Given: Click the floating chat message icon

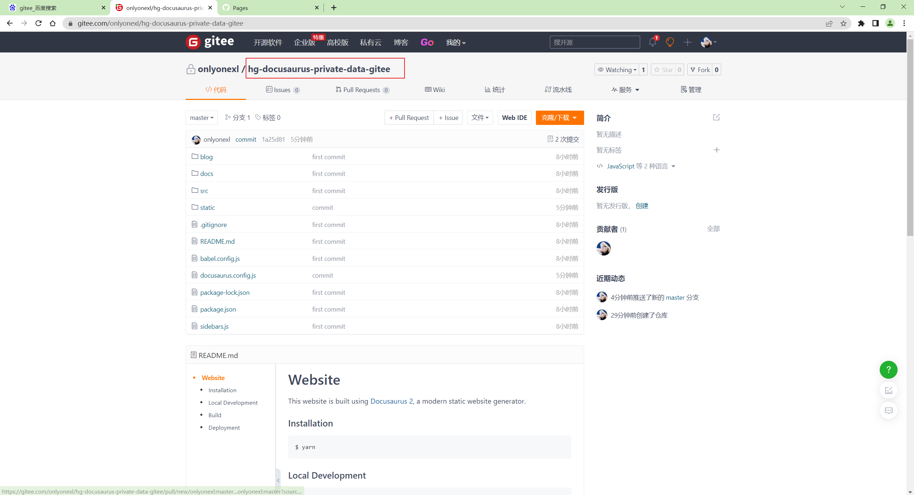Looking at the screenshot, I should click(888, 410).
